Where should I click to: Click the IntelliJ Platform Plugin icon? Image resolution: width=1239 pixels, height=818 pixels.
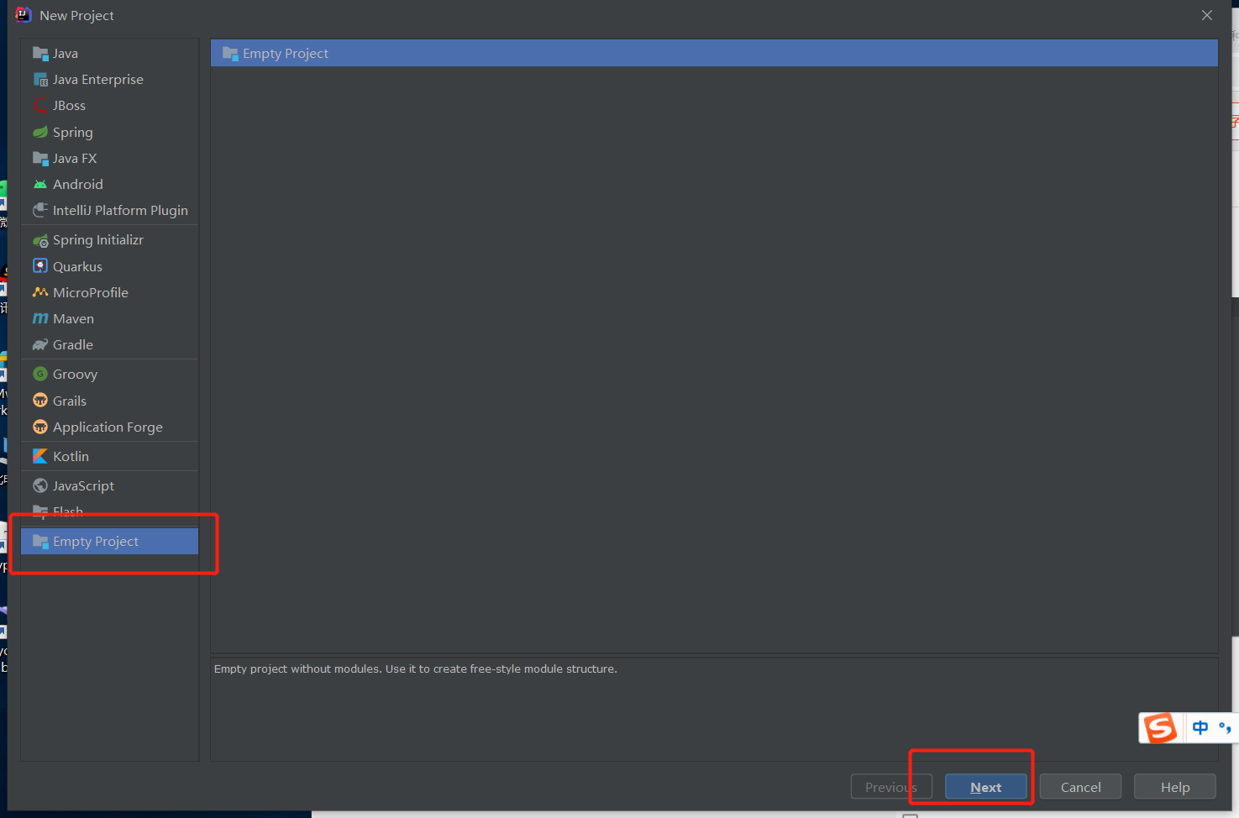[40, 210]
